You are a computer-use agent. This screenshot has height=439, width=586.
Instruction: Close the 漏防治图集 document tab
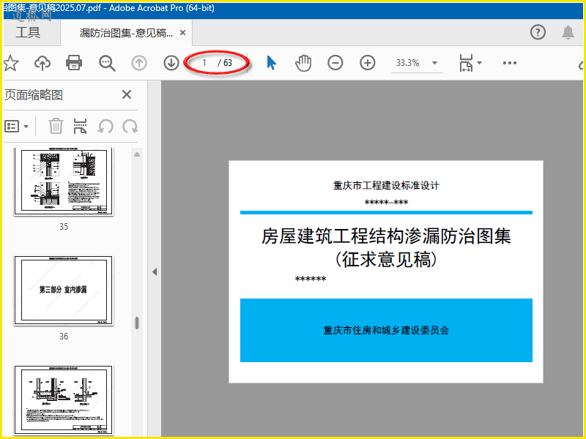tap(182, 33)
